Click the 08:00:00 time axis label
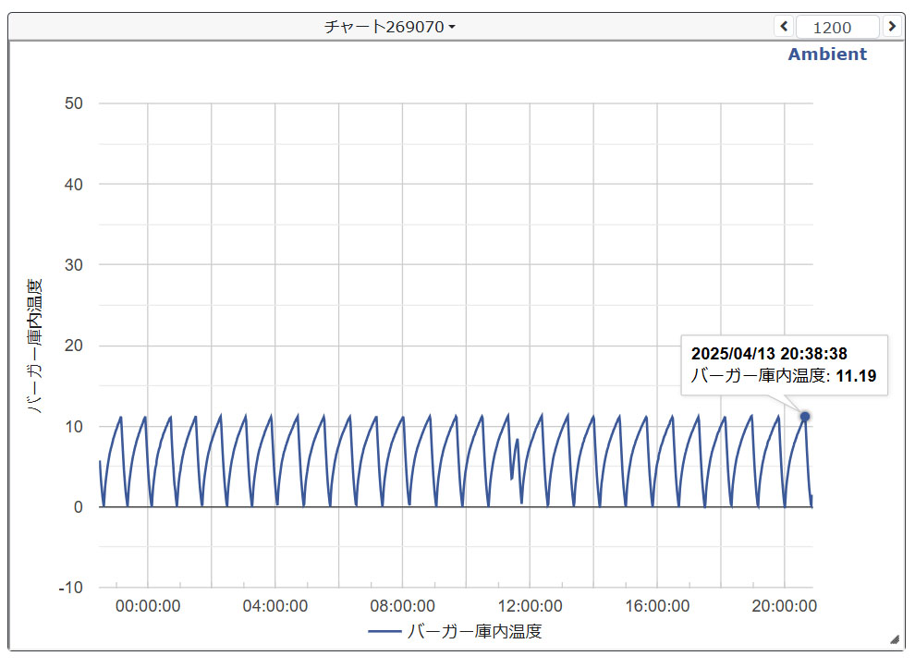 (402, 606)
